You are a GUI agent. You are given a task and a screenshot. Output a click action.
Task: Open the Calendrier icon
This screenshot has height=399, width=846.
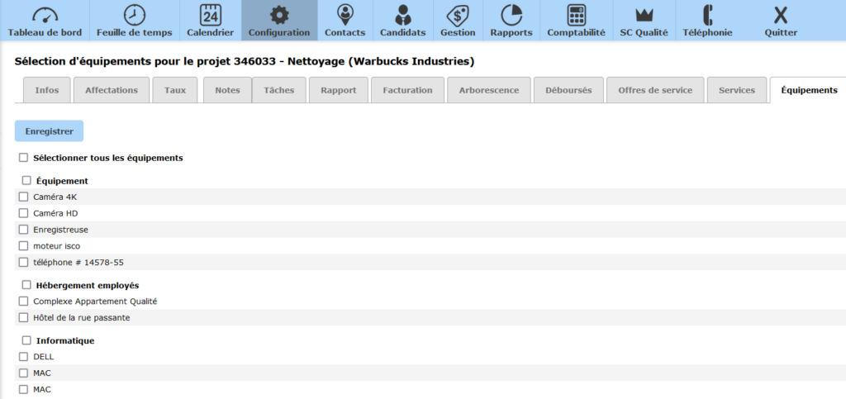tap(211, 15)
